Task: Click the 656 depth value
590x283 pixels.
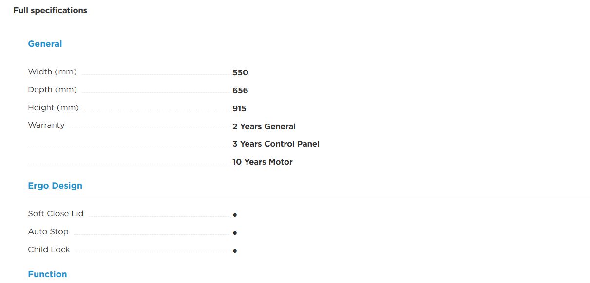Action: pyautogui.click(x=240, y=91)
